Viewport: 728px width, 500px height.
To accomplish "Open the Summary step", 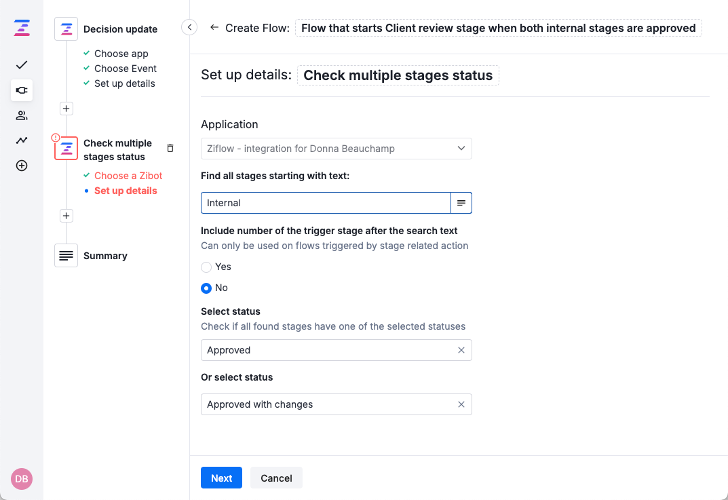I will tap(105, 256).
